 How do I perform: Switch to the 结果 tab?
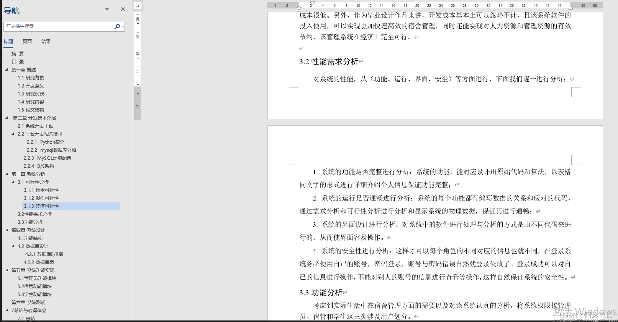point(46,41)
